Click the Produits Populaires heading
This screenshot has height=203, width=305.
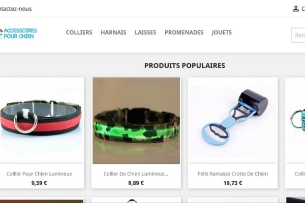pyautogui.click(x=185, y=65)
